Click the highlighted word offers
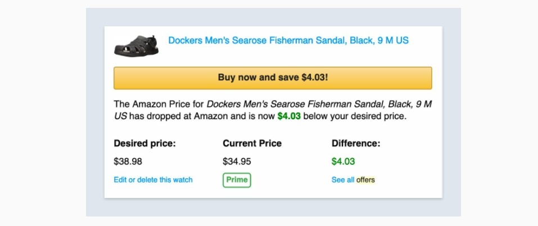The width and height of the screenshot is (538, 226). point(365,180)
